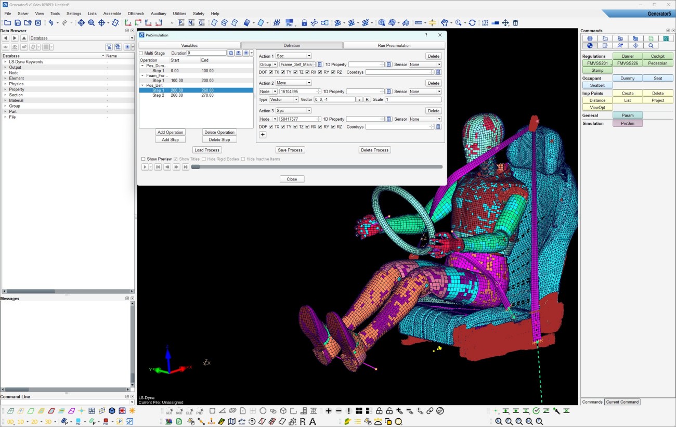Screen dimensions: 676x427
Task: Click the plus icon below Action 3
Action: 263,135
